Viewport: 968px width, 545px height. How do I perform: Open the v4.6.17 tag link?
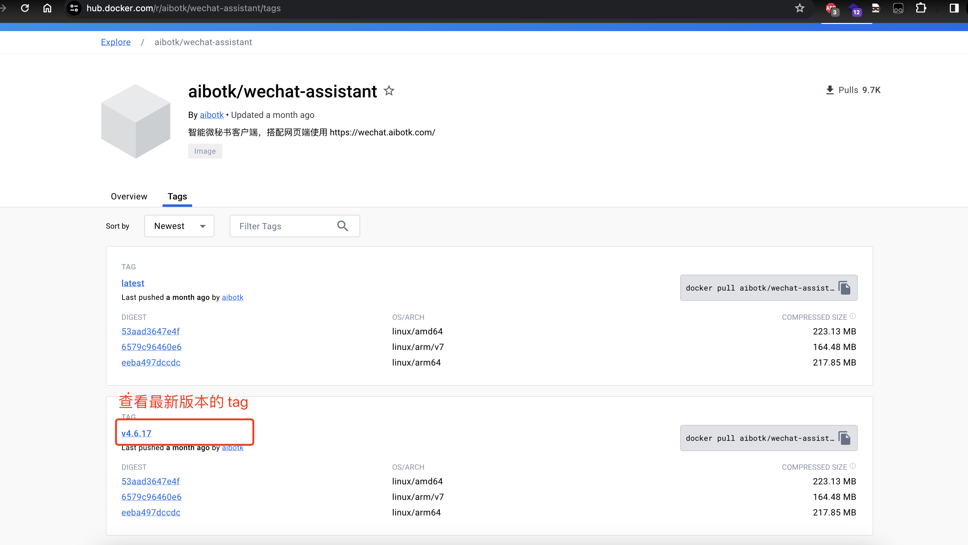[x=136, y=433]
